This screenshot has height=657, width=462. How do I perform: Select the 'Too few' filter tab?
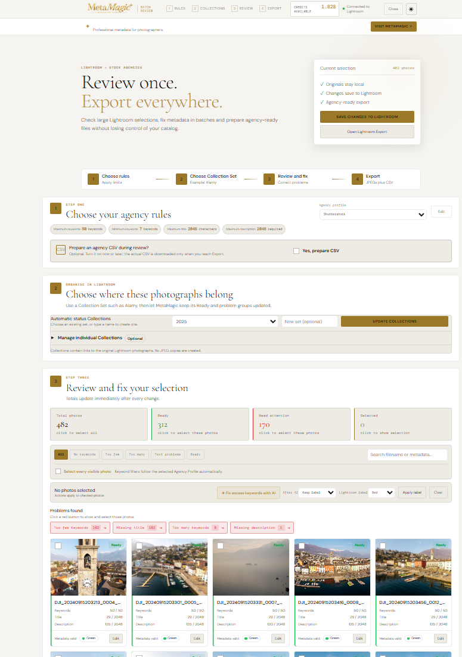pos(112,454)
